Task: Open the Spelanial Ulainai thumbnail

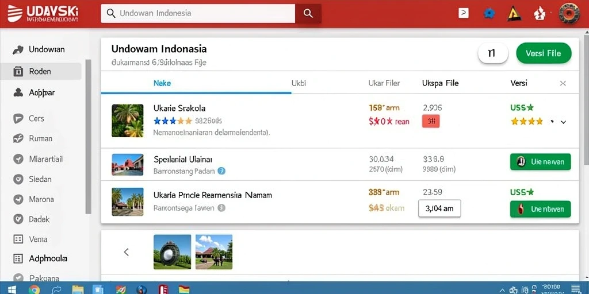Action: tap(127, 165)
